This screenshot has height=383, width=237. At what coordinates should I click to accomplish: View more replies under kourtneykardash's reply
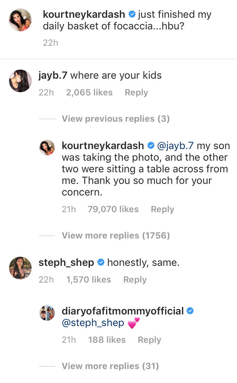coord(114,236)
